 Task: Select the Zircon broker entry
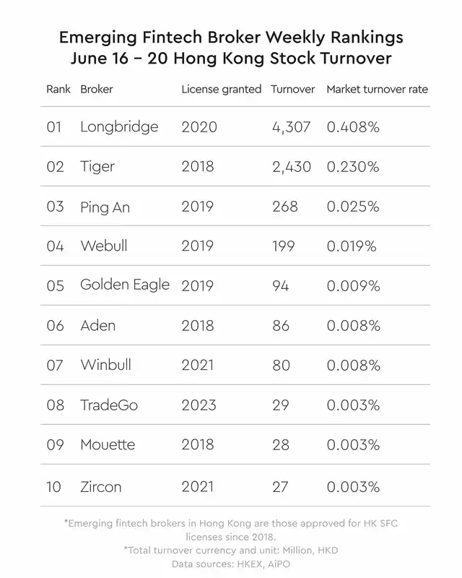click(101, 487)
